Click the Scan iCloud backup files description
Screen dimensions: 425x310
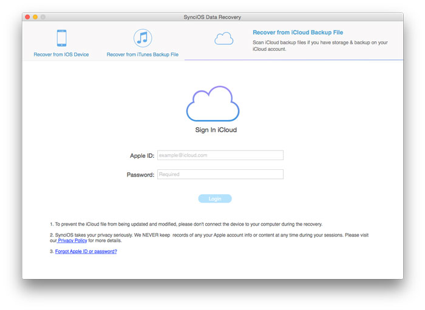point(320,45)
